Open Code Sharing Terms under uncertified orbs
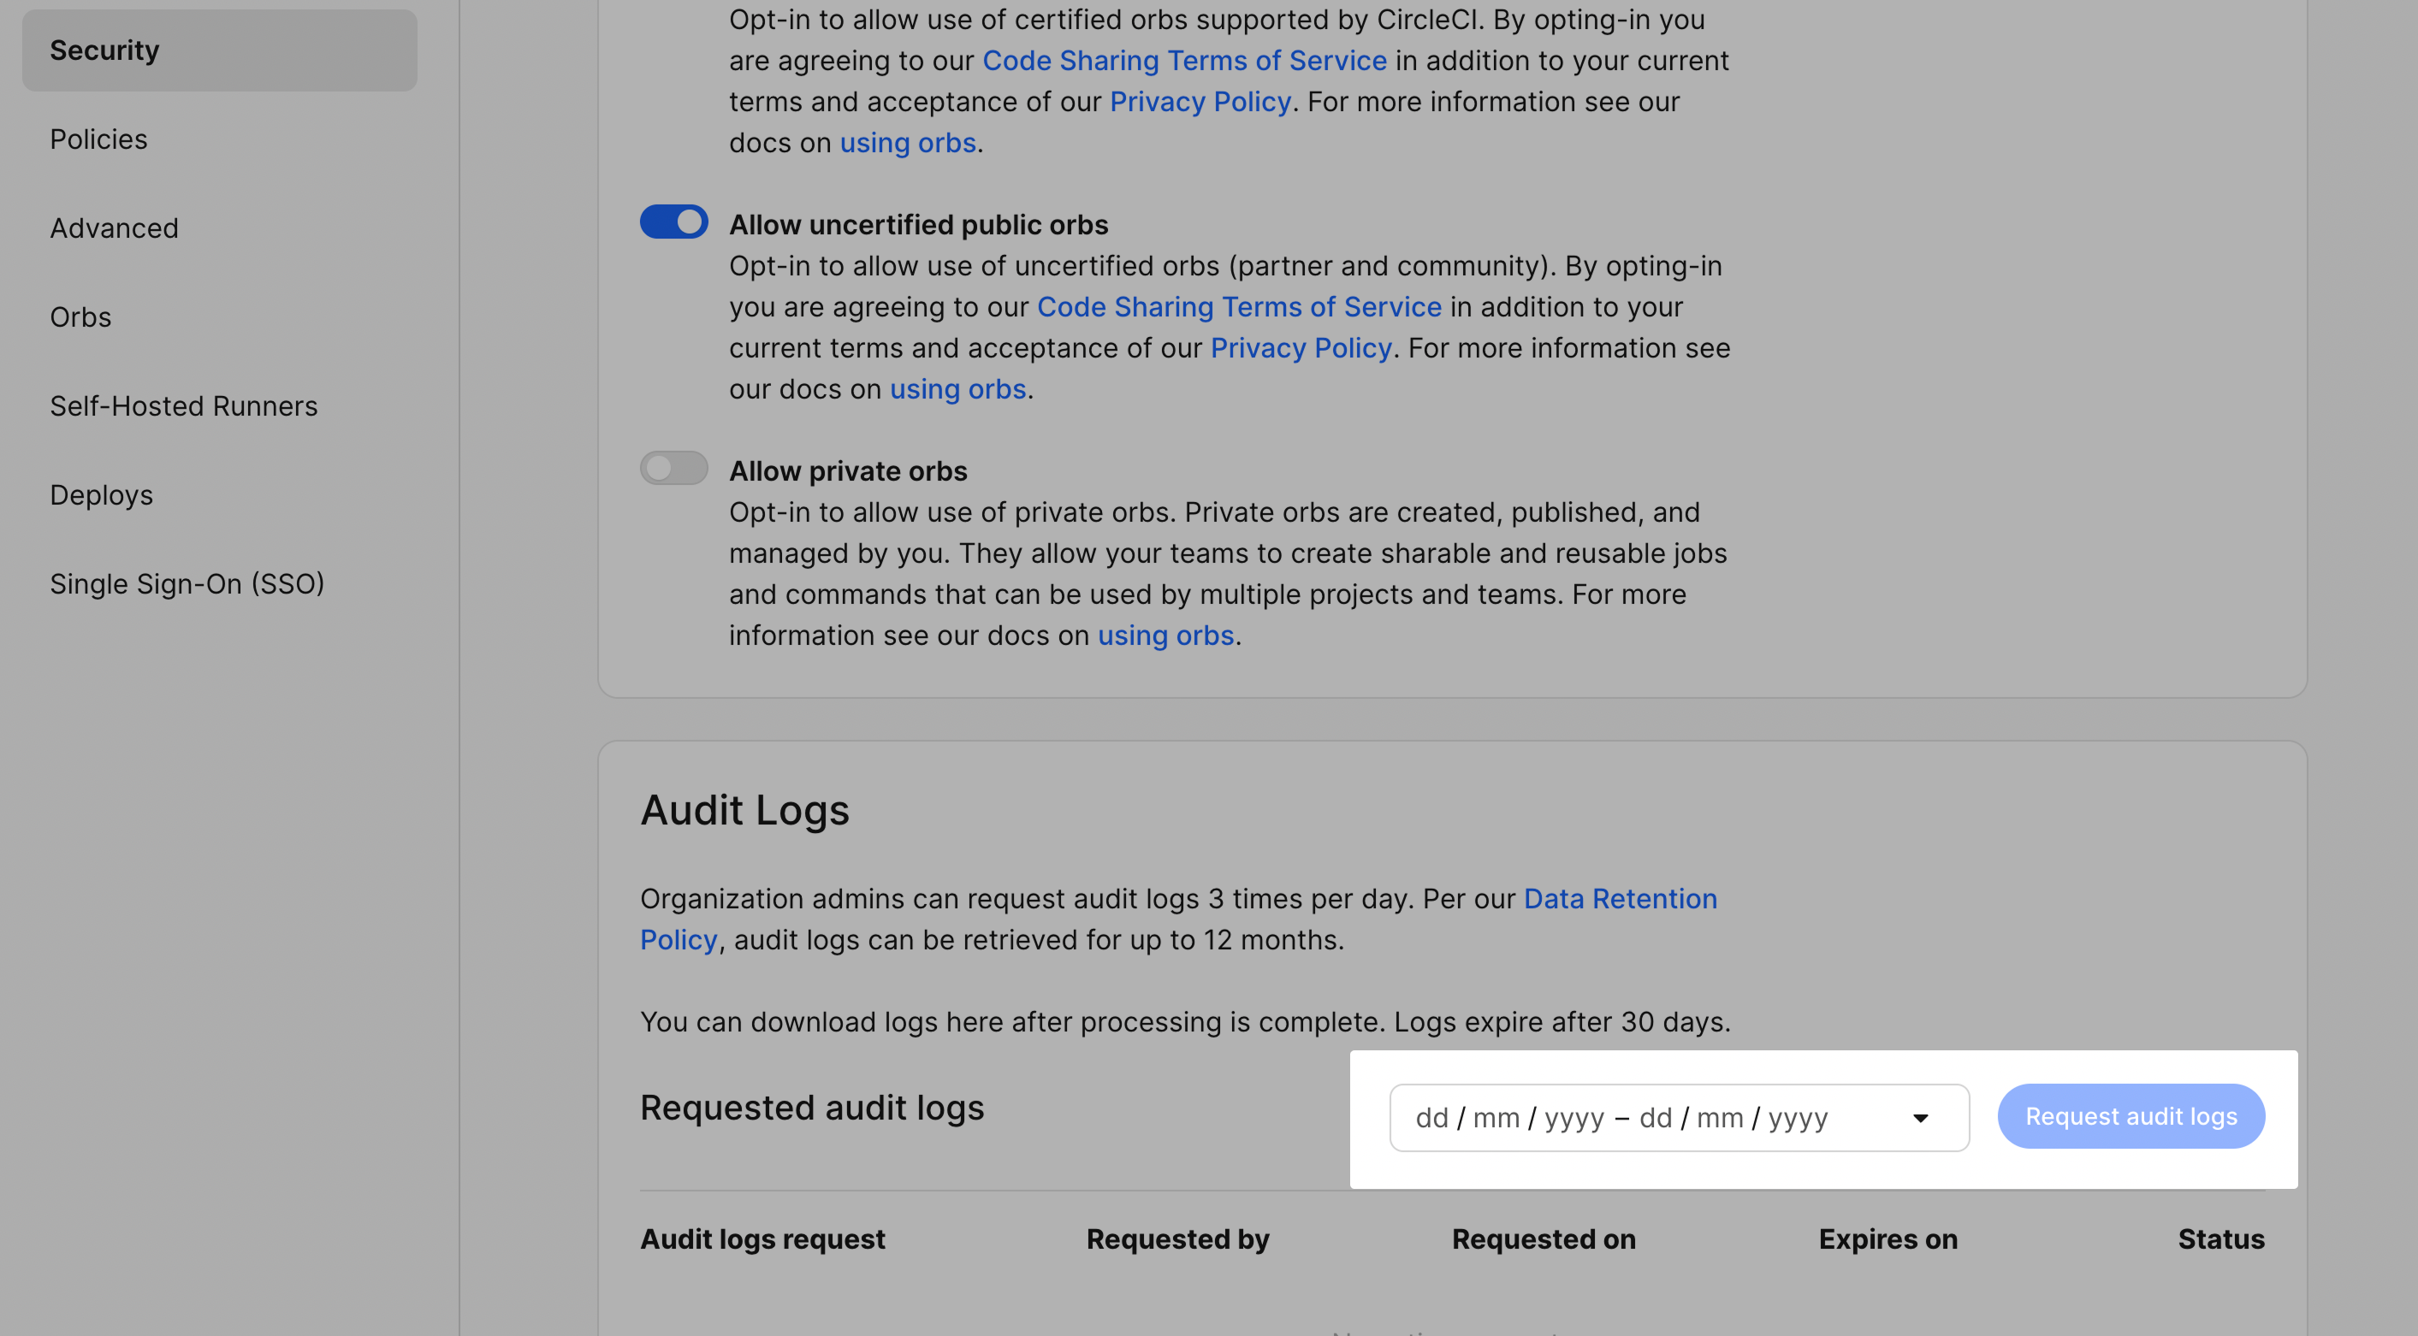Screen dimensions: 2418x1336 1238,307
